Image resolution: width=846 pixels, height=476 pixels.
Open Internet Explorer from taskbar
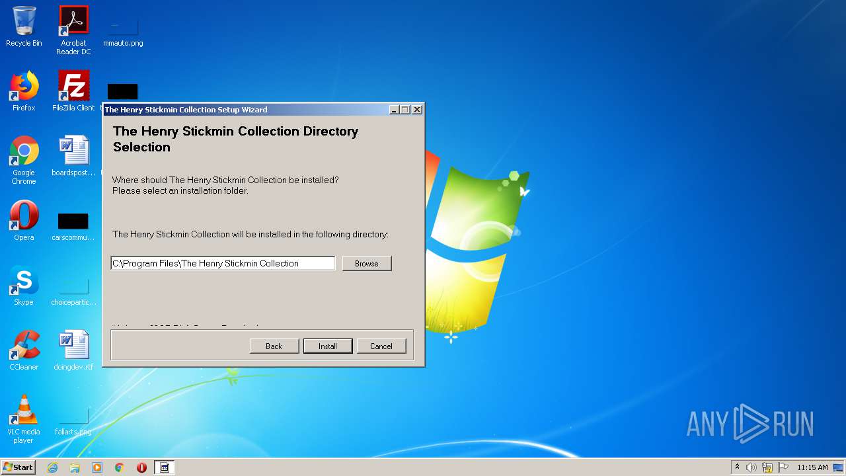coord(52,467)
